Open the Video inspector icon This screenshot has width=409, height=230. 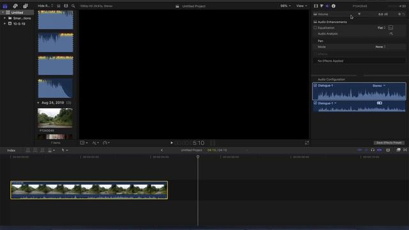pyautogui.click(x=316, y=6)
